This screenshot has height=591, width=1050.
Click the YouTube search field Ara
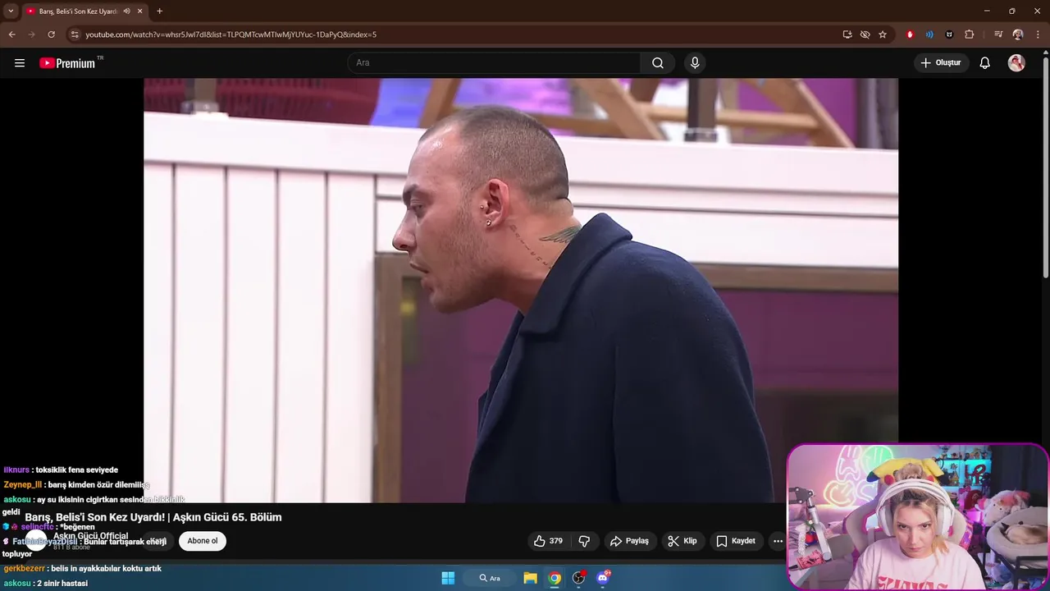click(494, 63)
